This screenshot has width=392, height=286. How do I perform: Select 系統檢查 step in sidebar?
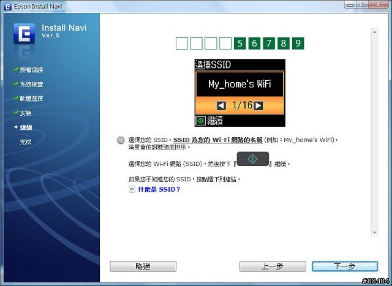tap(31, 85)
